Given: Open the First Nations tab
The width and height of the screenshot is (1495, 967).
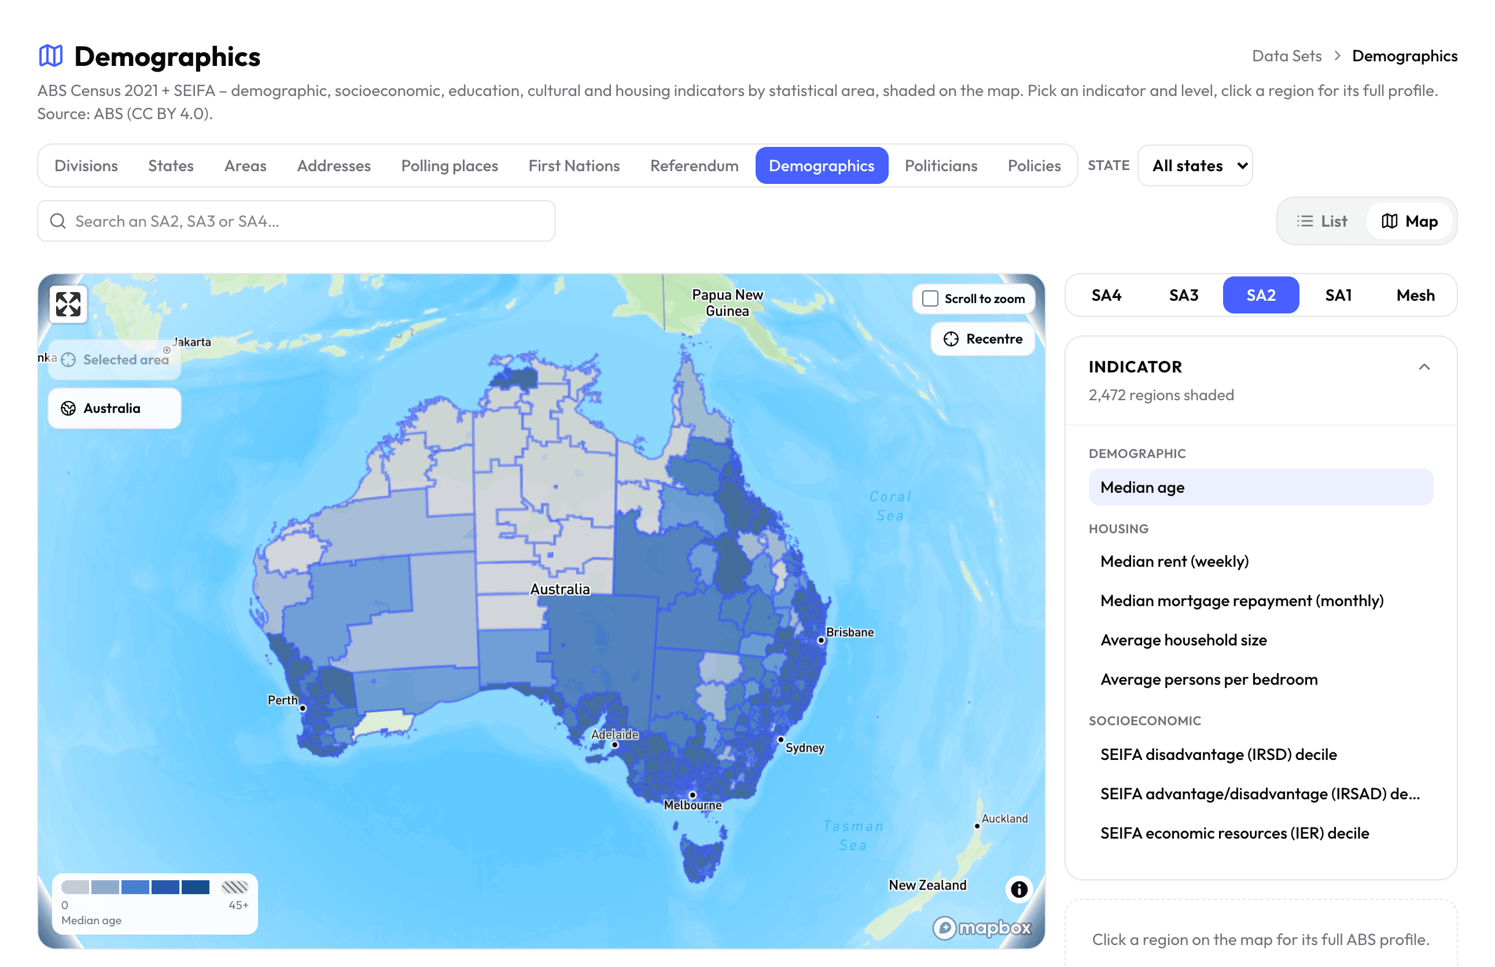Looking at the screenshot, I should click(574, 166).
